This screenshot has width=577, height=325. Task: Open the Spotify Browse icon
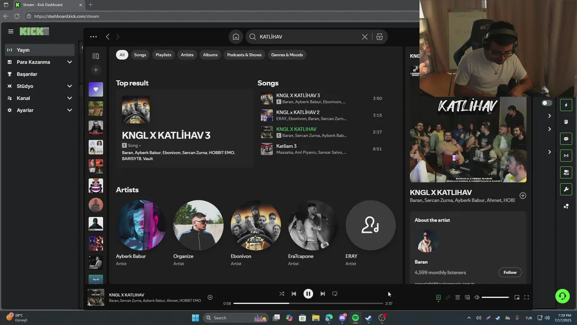[x=380, y=37]
